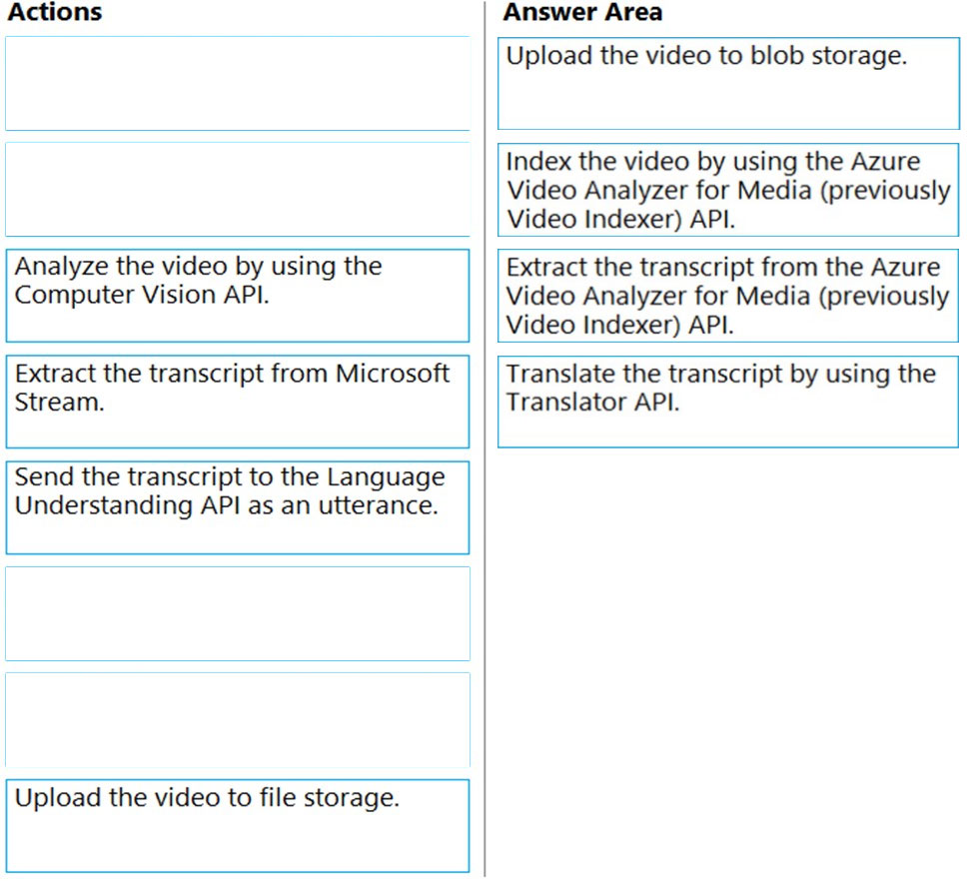Image resolution: width=971 pixels, height=881 pixels.
Task: Choose the Language Understanding API utterance action
Action: pos(238,507)
